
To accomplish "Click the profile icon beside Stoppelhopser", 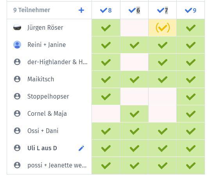I will [x=17, y=96].
